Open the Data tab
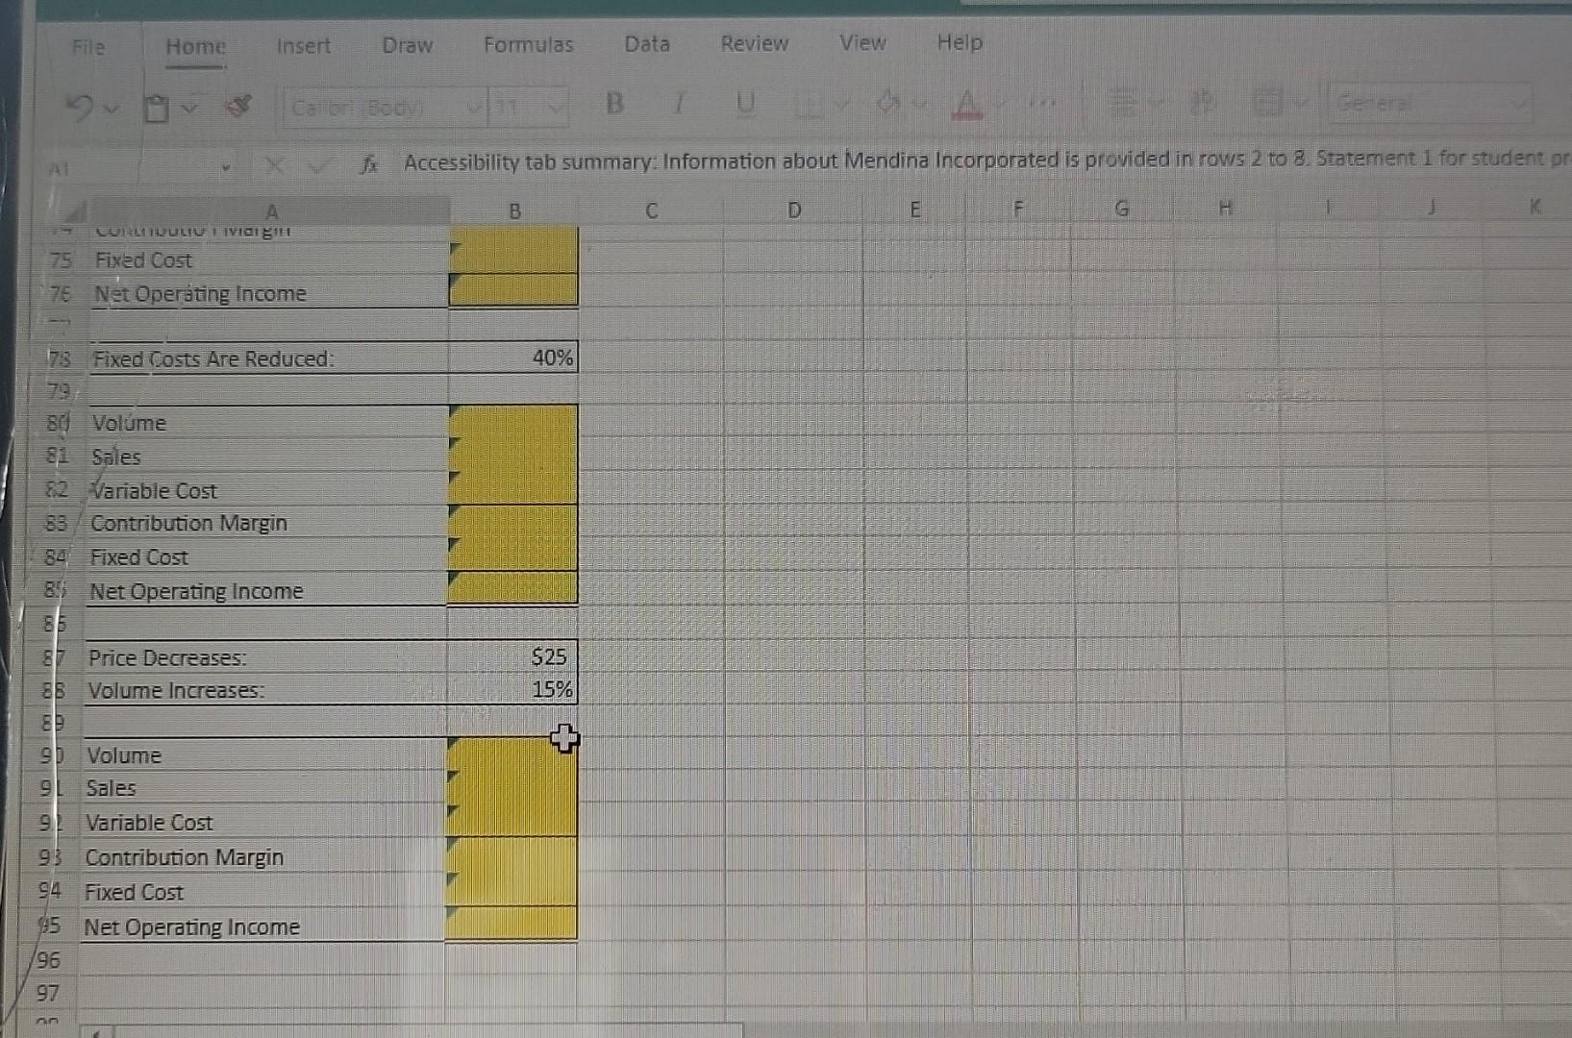The image size is (1572, 1038). pyautogui.click(x=647, y=43)
